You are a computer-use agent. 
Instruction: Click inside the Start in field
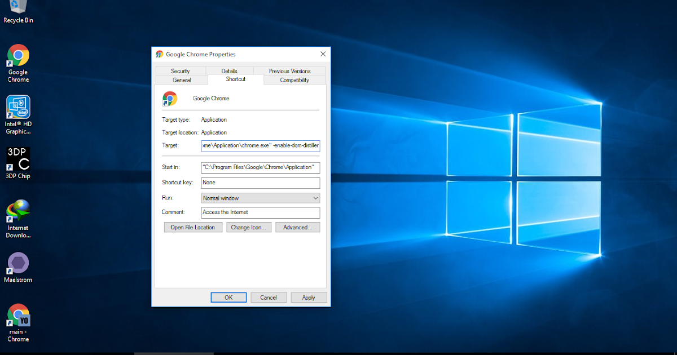(261, 168)
